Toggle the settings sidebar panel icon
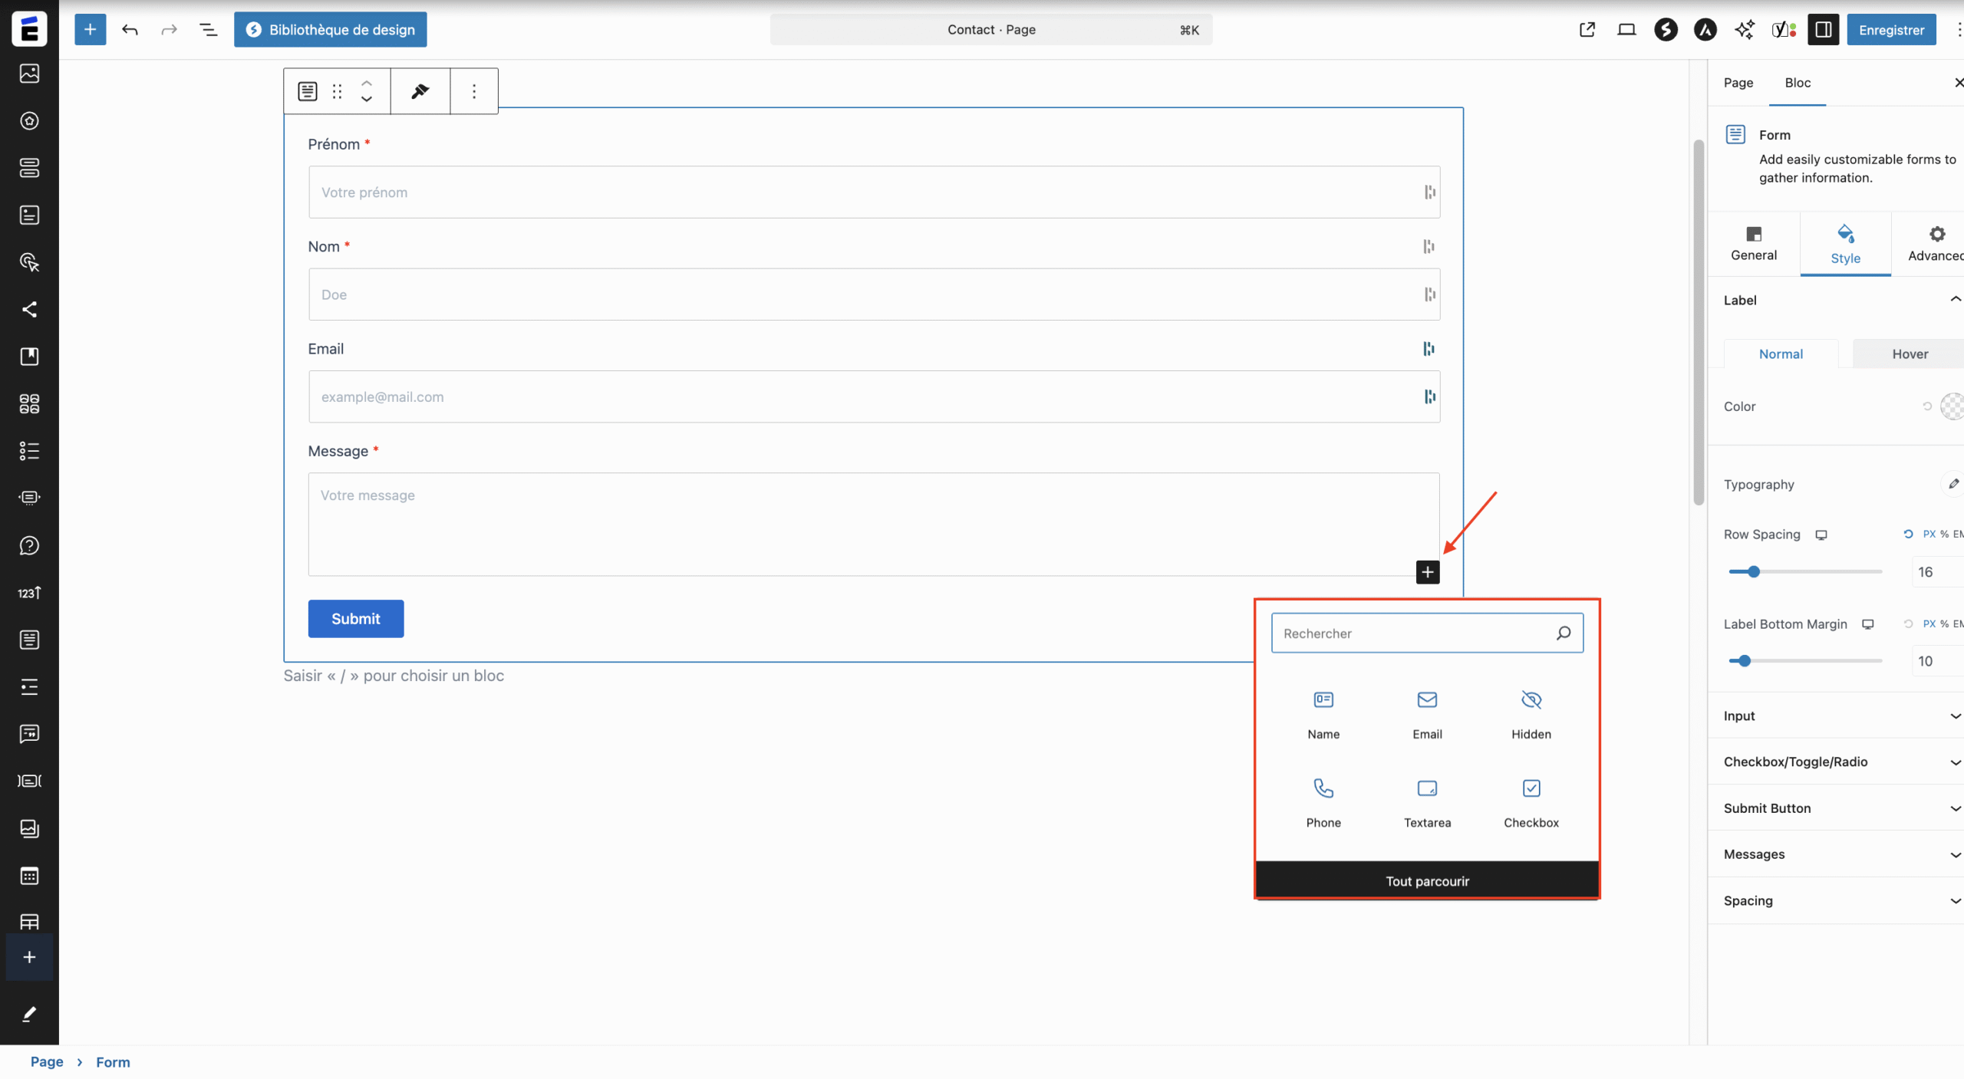The height and width of the screenshot is (1079, 1964). pyautogui.click(x=1823, y=30)
